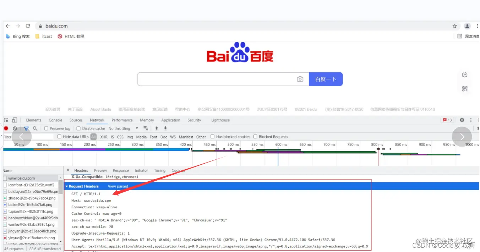Export HAR file with download arrow
480x252 pixels.
coord(165,128)
